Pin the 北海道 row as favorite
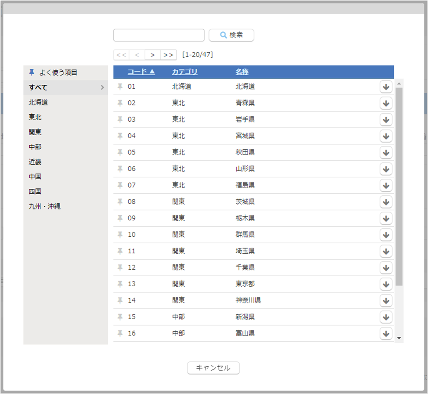Viewport: 428px width, 394px height. tap(120, 87)
